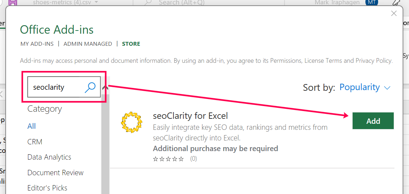The width and height of the screenshot is (409, 194).
Task: Click the seoclarity search text field
Action: pyautogui.click(x=57, y=87)
